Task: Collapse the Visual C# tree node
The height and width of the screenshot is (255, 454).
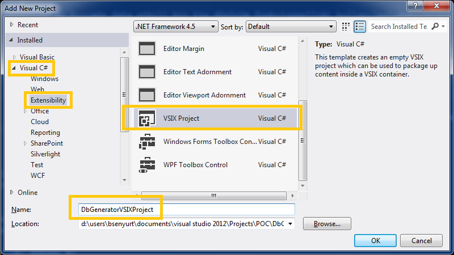Action: [x=14, y=68]
